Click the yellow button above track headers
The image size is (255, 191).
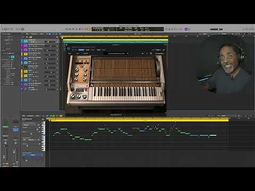tap(30, 37)
